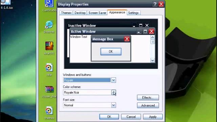Confirm with the dialog's bottom OK button

109,117
